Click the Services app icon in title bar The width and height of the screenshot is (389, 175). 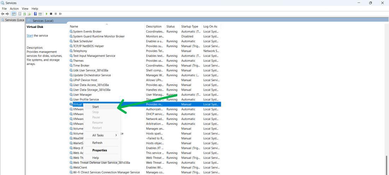[2, 3]
